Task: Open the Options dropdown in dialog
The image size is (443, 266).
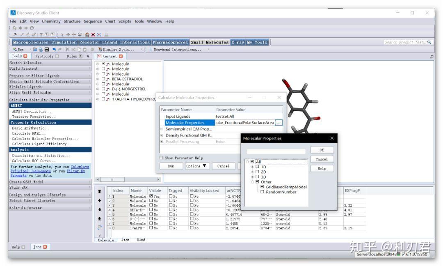Action: [x=197, y=166]
